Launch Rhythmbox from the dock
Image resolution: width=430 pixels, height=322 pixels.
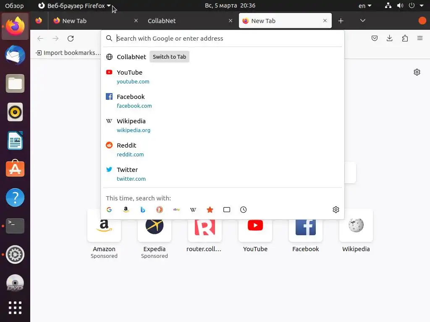15,112
